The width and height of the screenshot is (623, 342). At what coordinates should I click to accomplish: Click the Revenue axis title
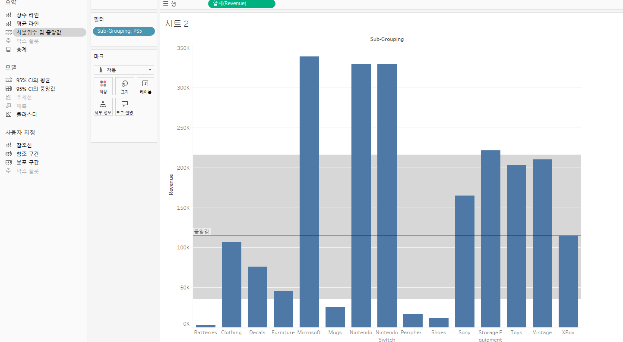pyautogui.click(x=171, y=184)
